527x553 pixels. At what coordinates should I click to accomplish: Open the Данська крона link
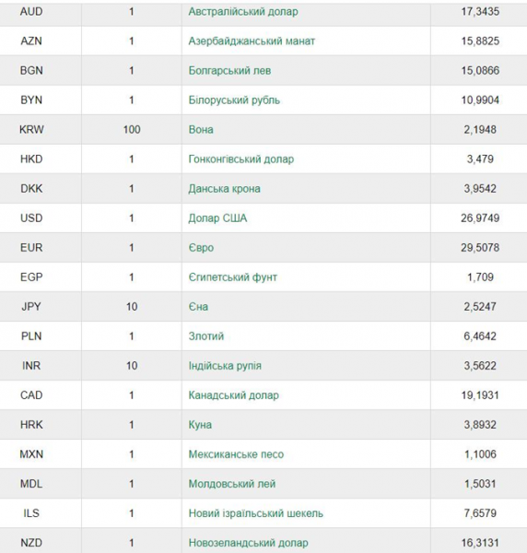coord(225,189)
